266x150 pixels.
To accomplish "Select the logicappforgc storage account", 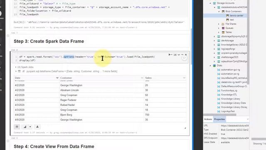I will click(228, 49).
